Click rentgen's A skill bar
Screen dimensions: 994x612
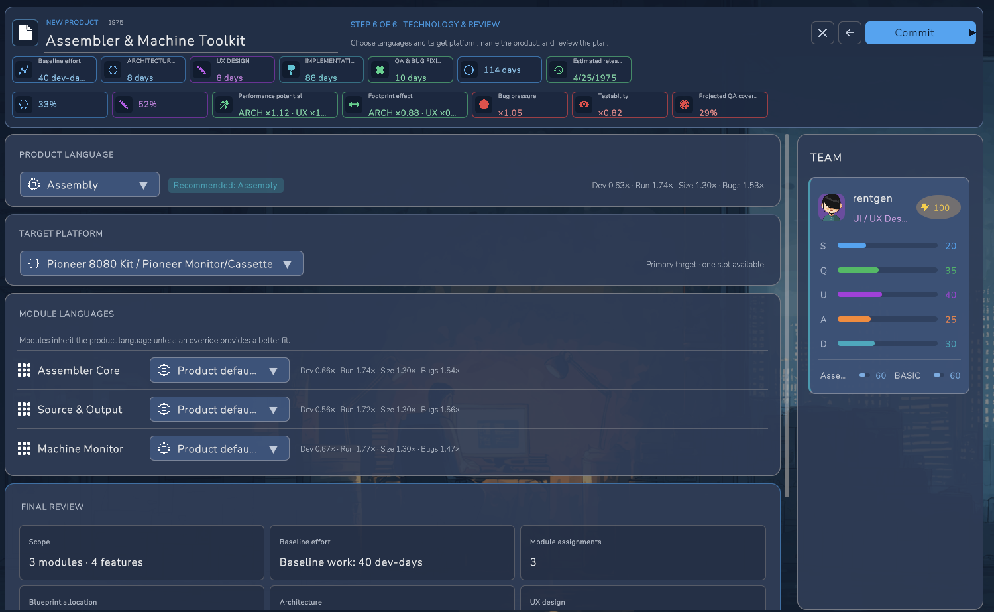click(887, 319)
